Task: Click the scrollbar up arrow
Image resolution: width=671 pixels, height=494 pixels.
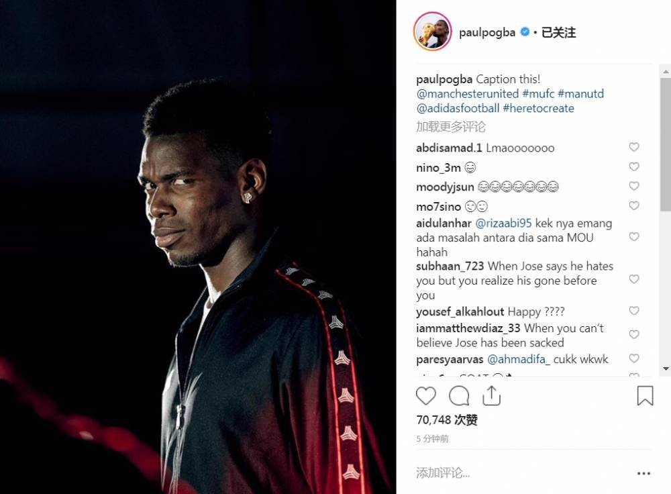Action: (x=666, y=72)
